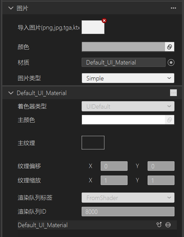Click the 渲染队列标签 label

click(x=35, y=198)
